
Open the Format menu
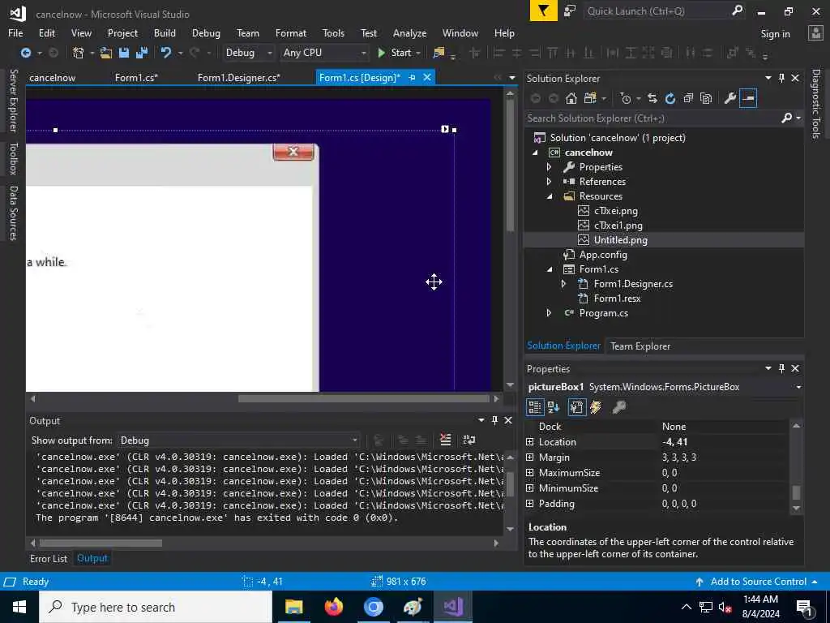coord(291,32)
